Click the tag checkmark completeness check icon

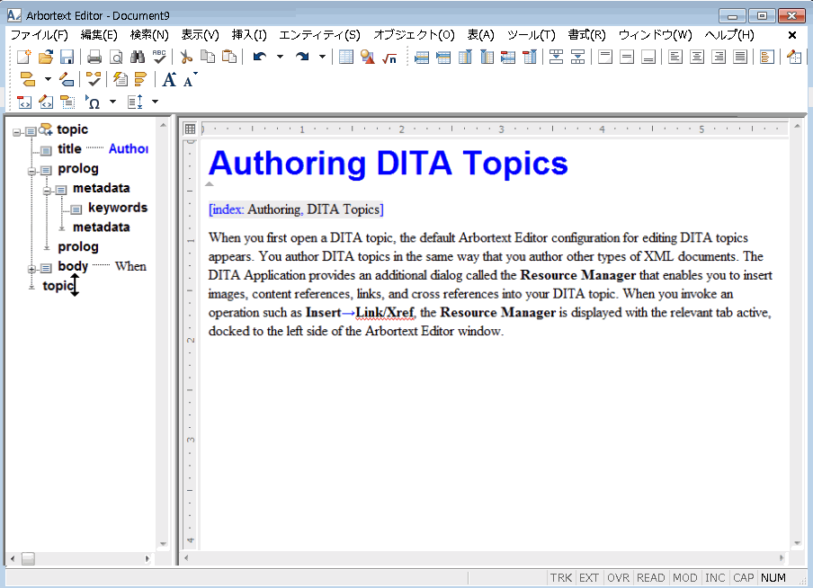click(94, 79)
